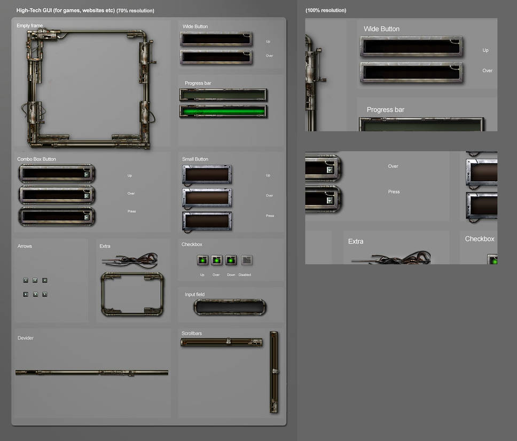
Task: Select the small rounded pipe frame under Extra
Action: coord(132,294)
